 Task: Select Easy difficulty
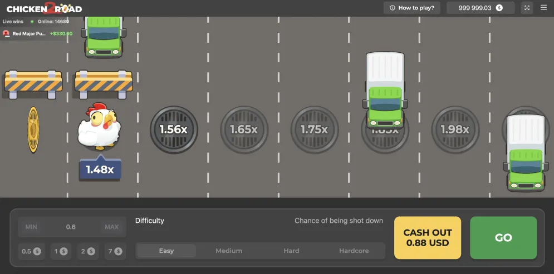tap(166, 251)
